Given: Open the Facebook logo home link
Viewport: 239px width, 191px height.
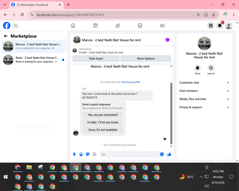Looking at the screenshot, I should (x=7, y=25).
